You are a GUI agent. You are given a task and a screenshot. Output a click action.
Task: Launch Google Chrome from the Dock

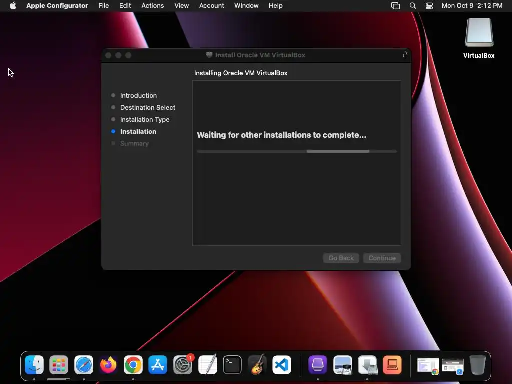(133, 364)
